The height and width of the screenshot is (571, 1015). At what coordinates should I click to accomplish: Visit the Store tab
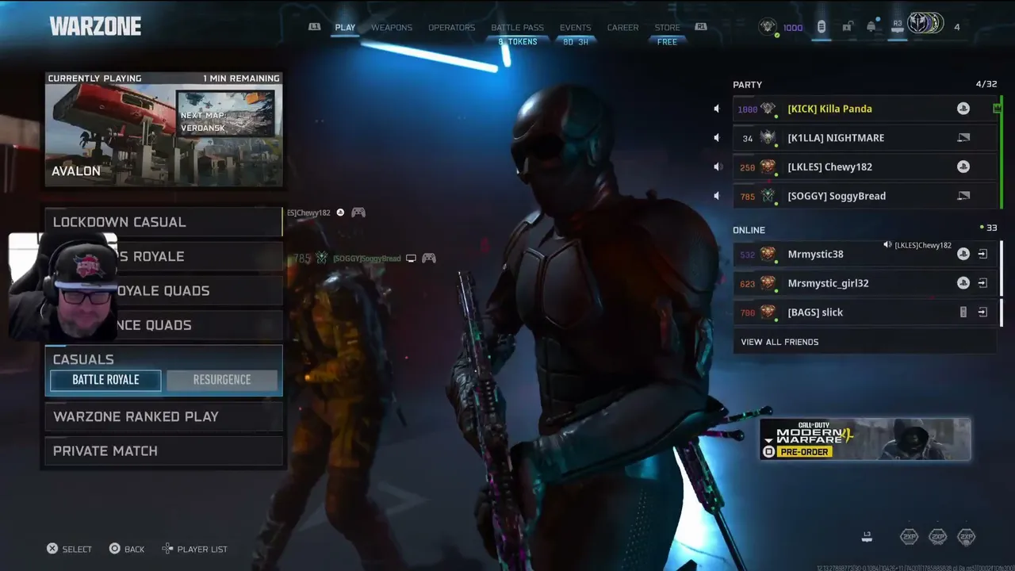coord(668,28)
